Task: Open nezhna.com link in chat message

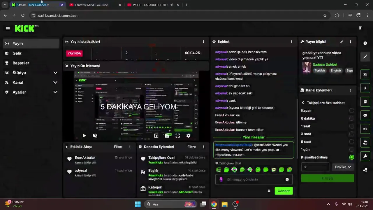Action: [x=230, y=155]
